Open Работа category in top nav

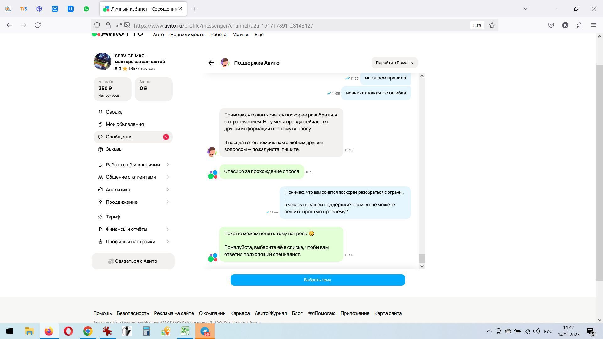point(218,35)
